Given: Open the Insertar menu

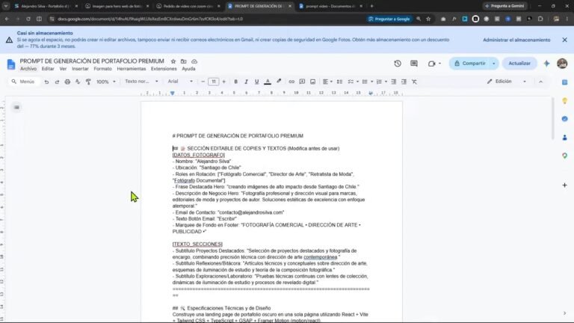Looking at the screenshot, I should coord(80,69).
